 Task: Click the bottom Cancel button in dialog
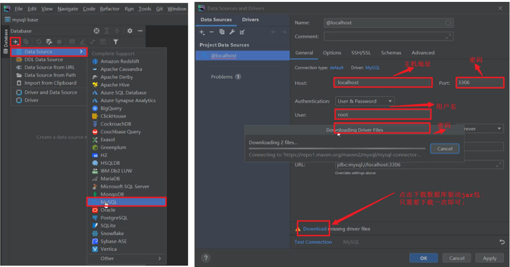tap(457, 258)
